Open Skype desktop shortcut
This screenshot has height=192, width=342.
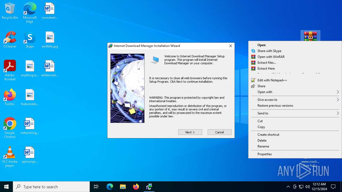coord(30,40)
